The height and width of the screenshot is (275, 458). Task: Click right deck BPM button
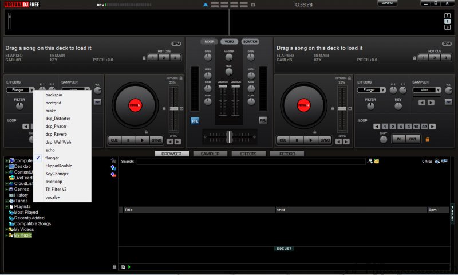[447, 44]
